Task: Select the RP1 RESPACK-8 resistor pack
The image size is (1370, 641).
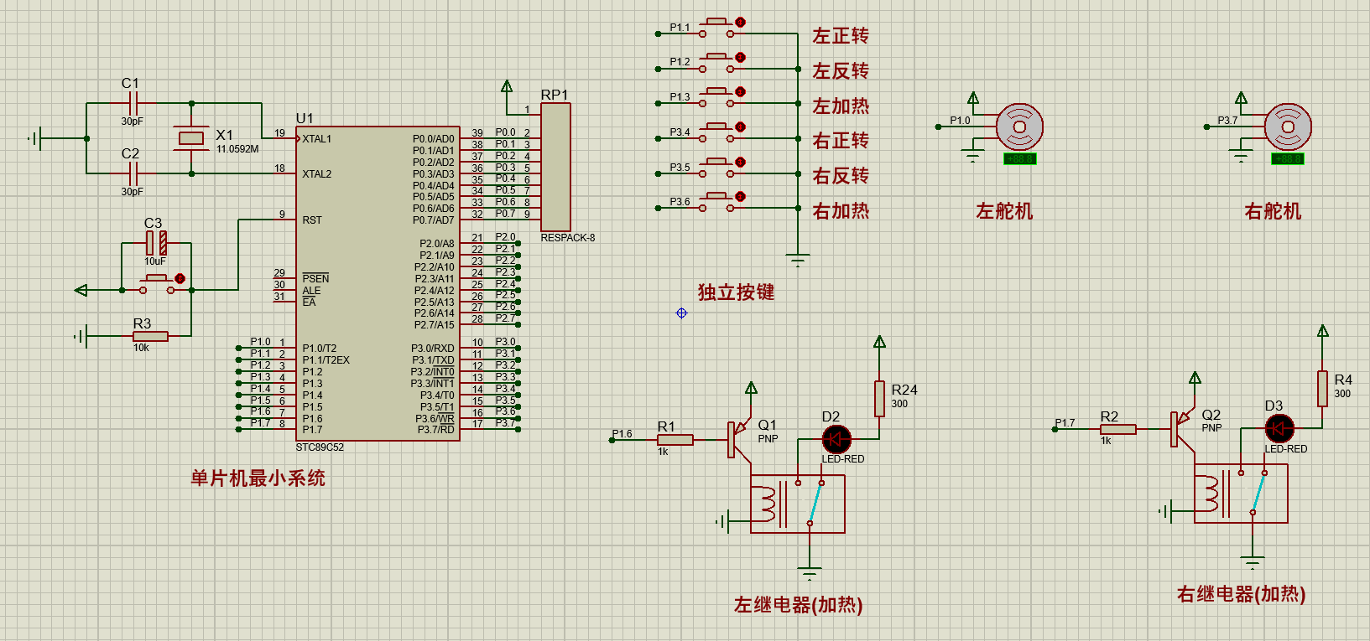Action: click(555, 168)
